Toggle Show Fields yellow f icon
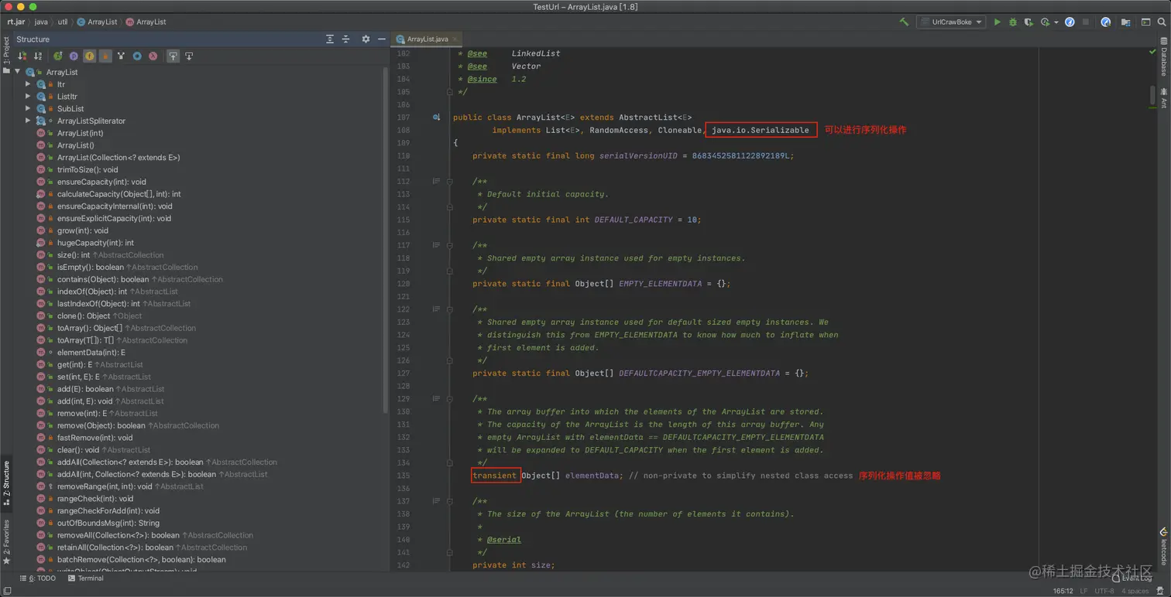Image resolution: width=1171 pixels, height=597 pixels. click(89, 56)
